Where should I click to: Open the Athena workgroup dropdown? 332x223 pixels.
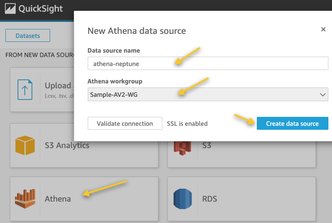point(208,95)
